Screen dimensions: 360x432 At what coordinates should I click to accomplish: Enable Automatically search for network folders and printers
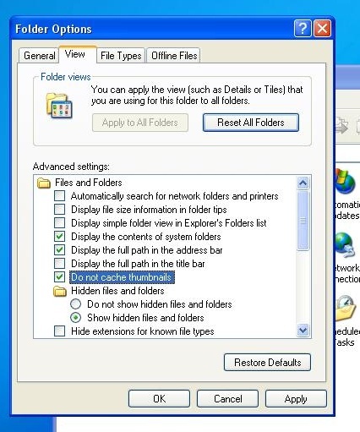coord(59,196)
